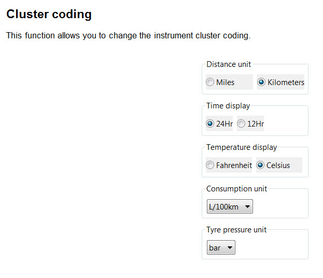
Task: Click the Cluster coding heading
Action: [x=49, y=15]
